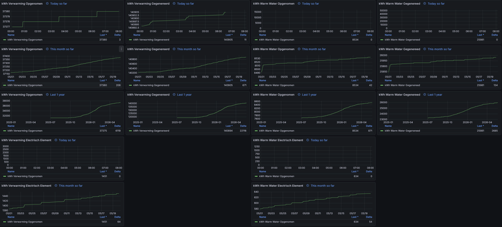Image resolution: width=502 pixels, height=227 pixels.
Task: Click clock icon on Warm Water Electrisch Element This month panel
Action: coord(307,186)
